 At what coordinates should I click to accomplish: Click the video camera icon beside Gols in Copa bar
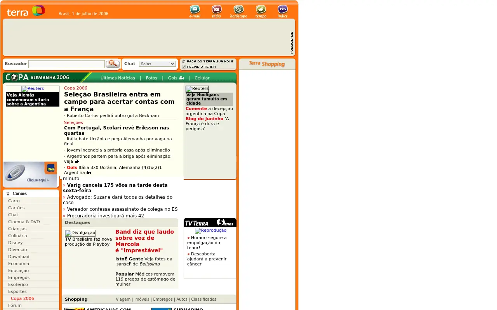181,78
